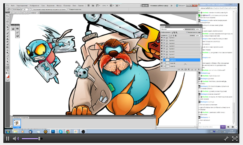Click the background color swatch

[x=8, y=77]
